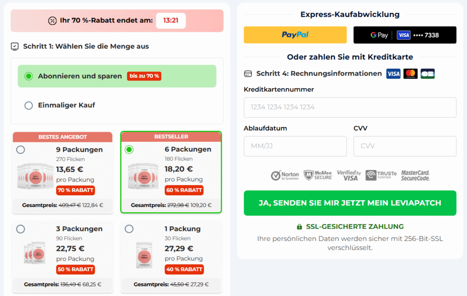Click the 6 Packungen product image
Viewport: 467px width, 296px height.
pos(144,177)
